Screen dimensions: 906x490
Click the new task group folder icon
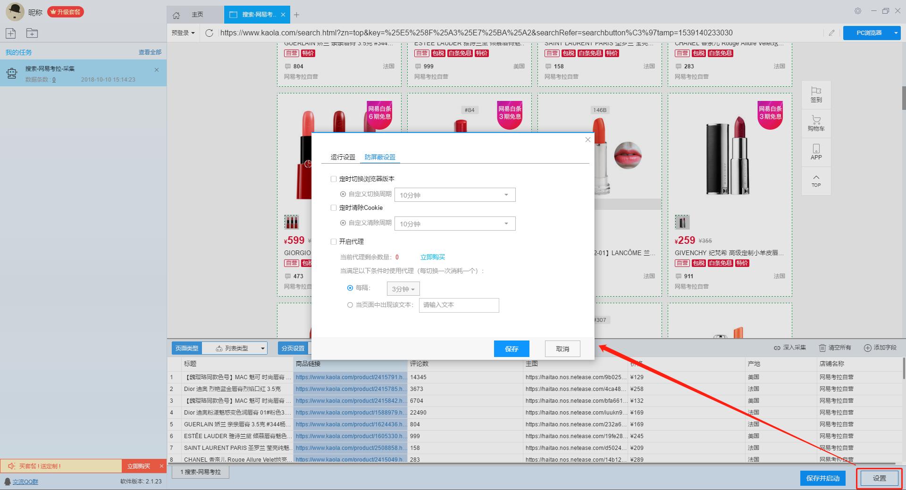32,33
